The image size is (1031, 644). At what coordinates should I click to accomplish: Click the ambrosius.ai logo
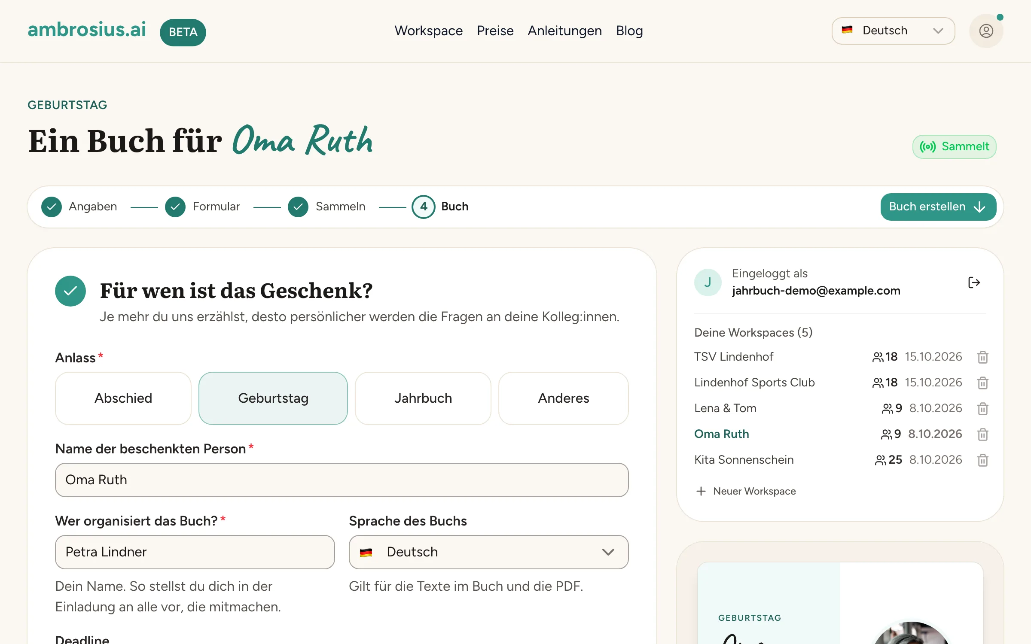pyautogui.click(x=87, y=30)
